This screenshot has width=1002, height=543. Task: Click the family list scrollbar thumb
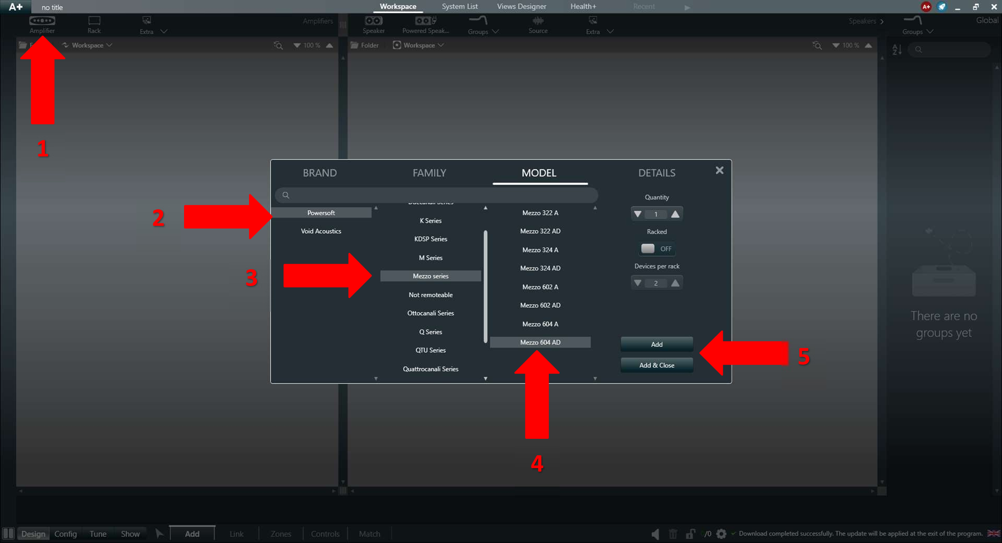485,286
